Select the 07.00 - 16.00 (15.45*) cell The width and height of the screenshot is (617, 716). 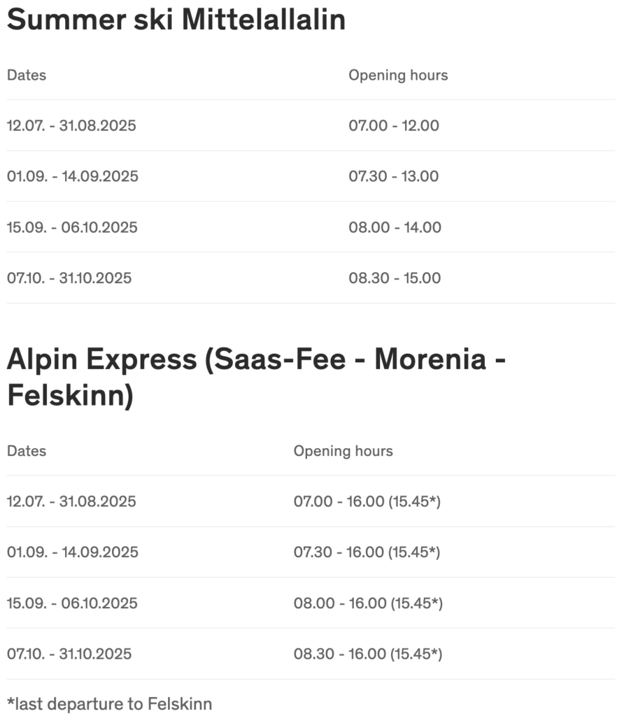pyautogui.click(x=367, y=501)
